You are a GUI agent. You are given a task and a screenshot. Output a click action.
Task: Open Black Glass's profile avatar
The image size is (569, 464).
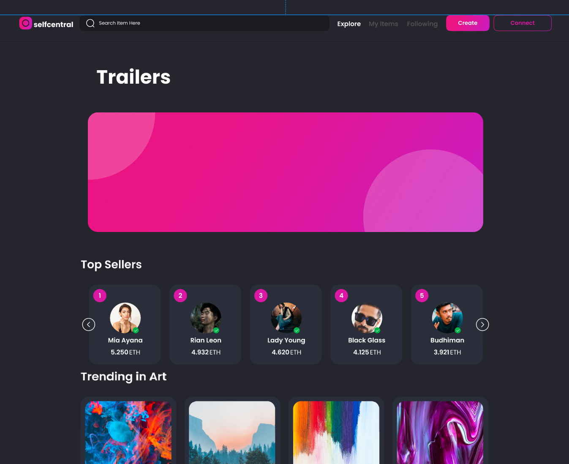pyautogui.click(x=367, y=318)
